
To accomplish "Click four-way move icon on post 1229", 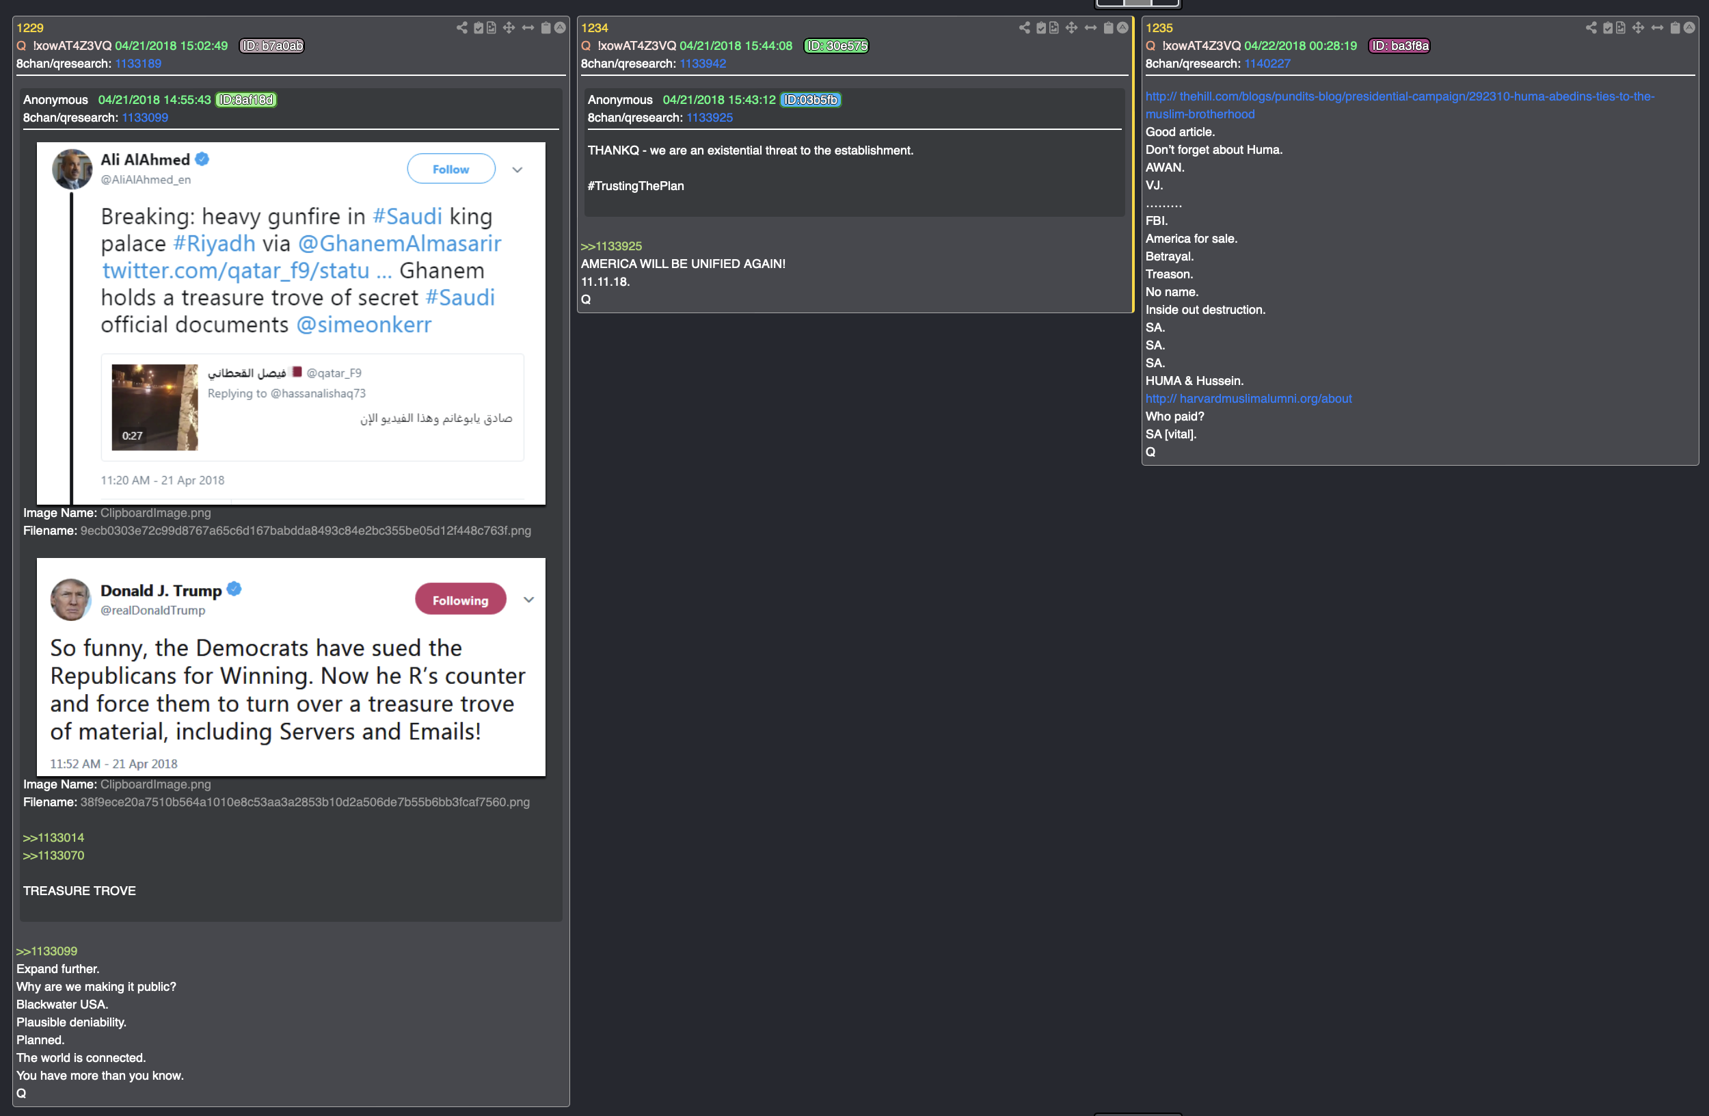I will tap(509, 27).
